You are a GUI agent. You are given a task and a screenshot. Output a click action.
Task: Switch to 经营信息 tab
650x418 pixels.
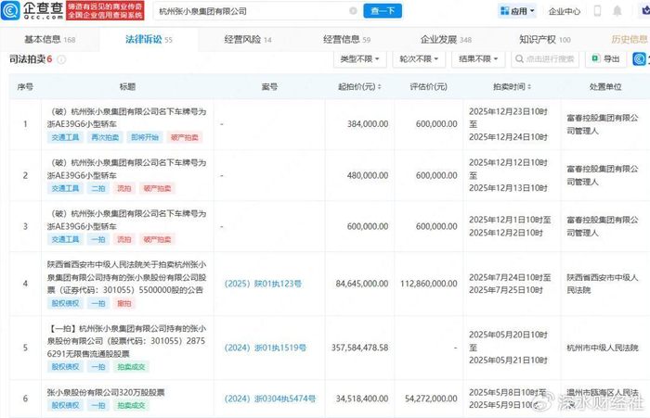[x=347, y=39]
